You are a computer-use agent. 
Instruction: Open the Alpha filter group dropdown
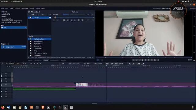tap(40, 36)
